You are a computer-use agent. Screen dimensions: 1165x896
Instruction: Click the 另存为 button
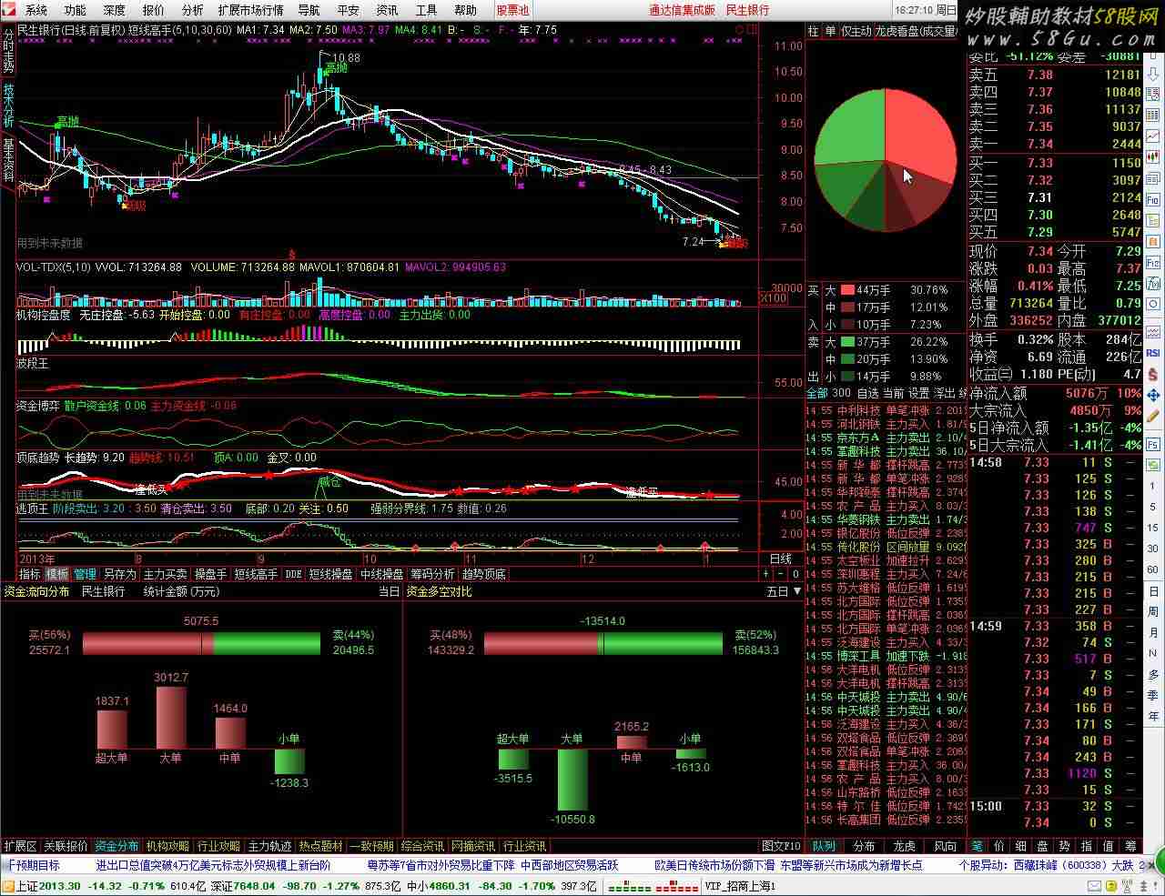click(x=119, y=574)
